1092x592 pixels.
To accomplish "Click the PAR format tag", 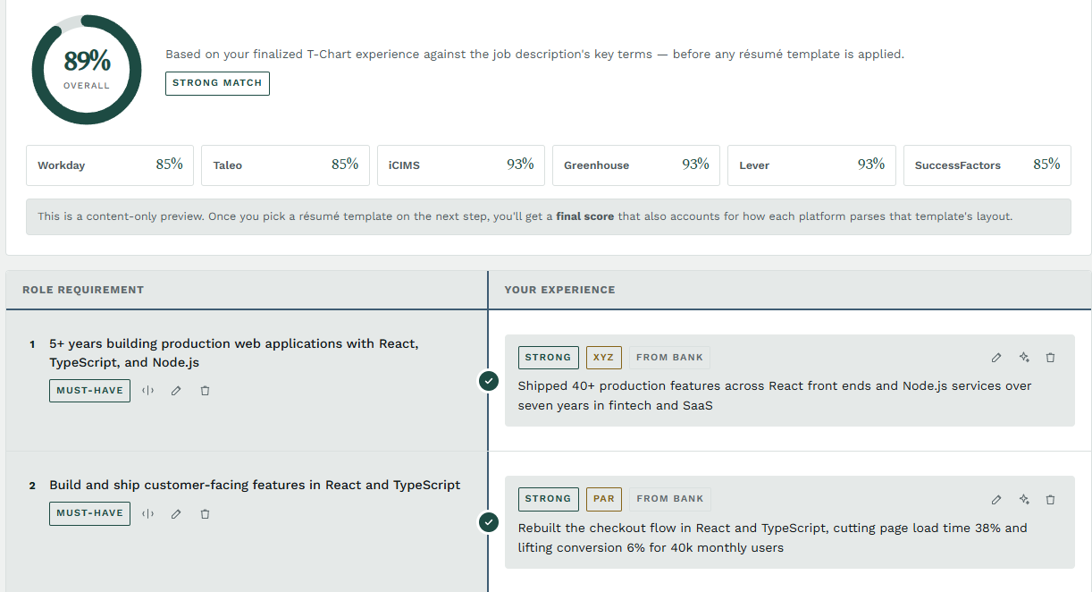I will (603, 499).
